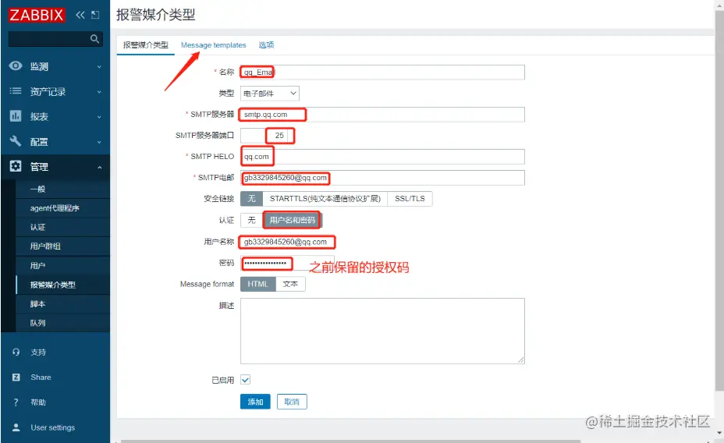Choose HTML message format
This screenshot has width=724, height=443.
[257, 284]
